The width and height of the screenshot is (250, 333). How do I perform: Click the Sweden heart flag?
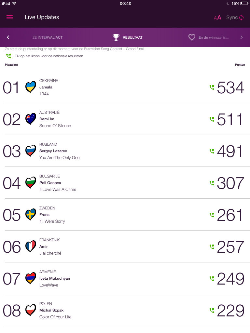(31, 215)
